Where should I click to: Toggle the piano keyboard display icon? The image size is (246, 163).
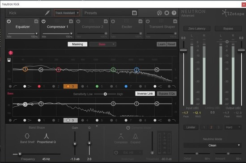[9, 60]
